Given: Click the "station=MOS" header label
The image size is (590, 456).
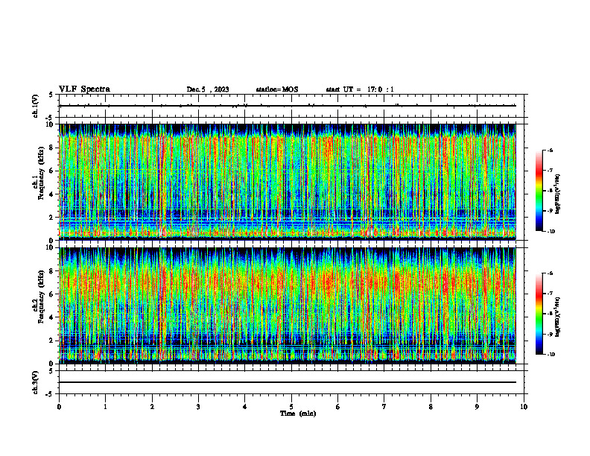Looking at the screenshot, I should tap(277, 89).
